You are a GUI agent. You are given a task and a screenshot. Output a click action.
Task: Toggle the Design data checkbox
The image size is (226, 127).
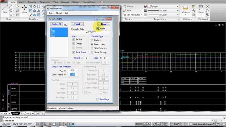[x=74, y=43]
